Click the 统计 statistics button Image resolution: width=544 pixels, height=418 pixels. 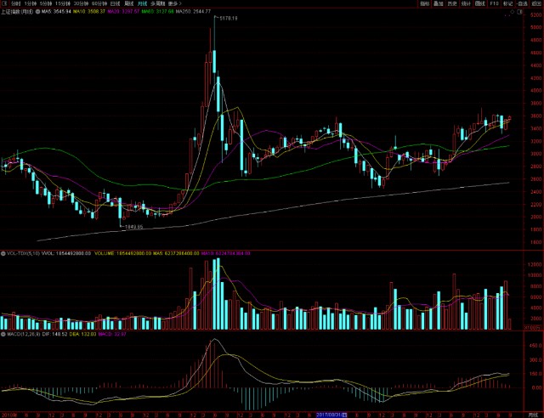[466, 3]
